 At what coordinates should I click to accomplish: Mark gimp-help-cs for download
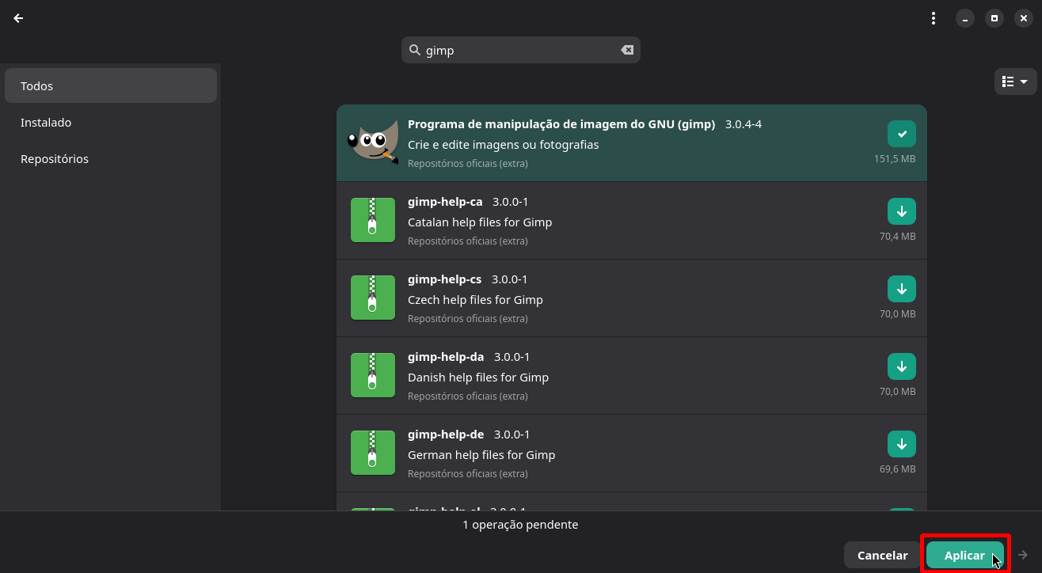(901, 289)
